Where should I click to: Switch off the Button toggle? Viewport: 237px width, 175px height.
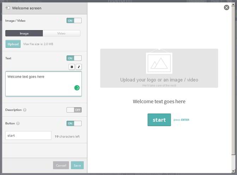click(74, 124)
